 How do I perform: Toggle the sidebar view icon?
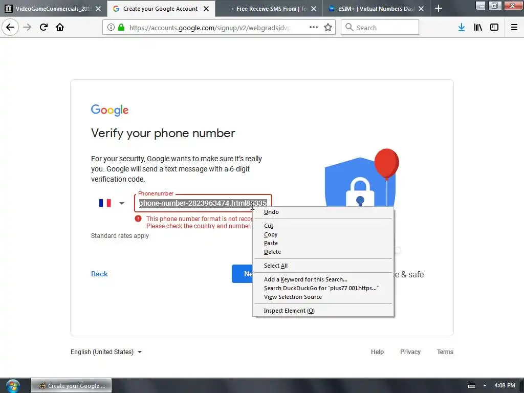494,28
